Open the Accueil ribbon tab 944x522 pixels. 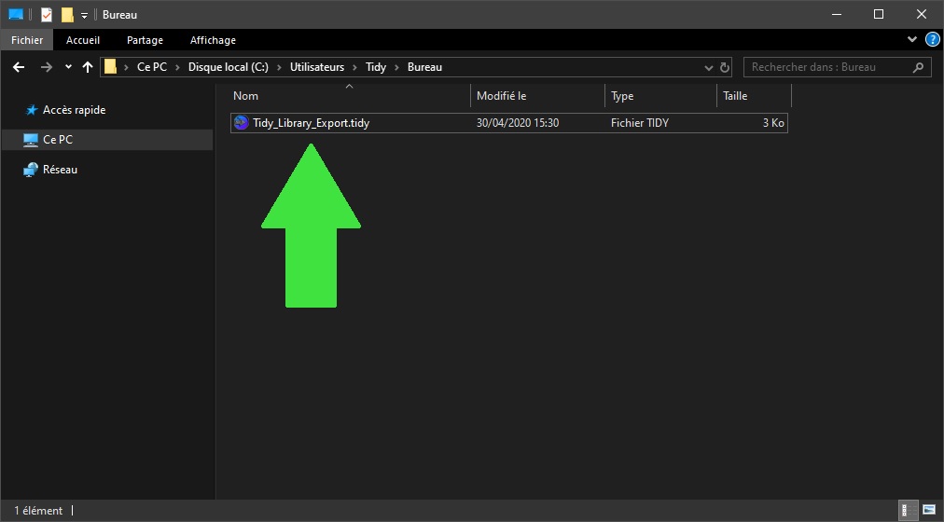coord(83,40)
